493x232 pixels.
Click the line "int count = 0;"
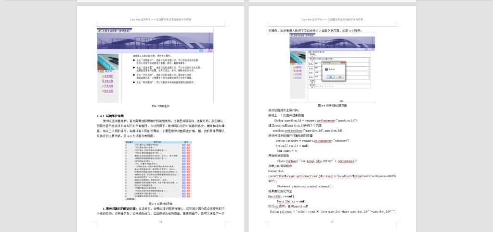(287, 151)
